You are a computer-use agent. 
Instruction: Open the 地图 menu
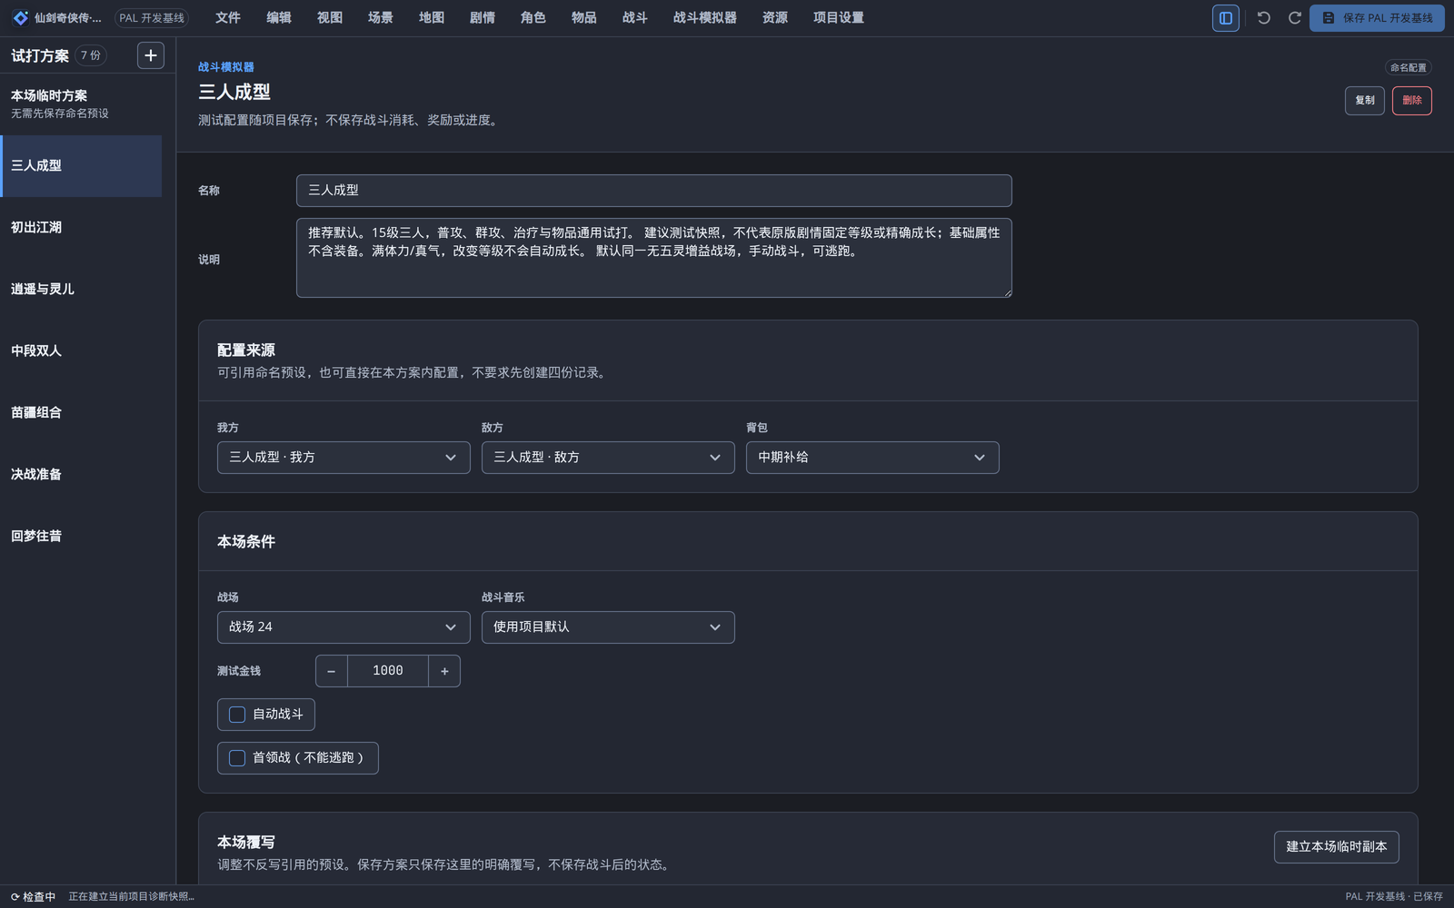pos(432,18)
